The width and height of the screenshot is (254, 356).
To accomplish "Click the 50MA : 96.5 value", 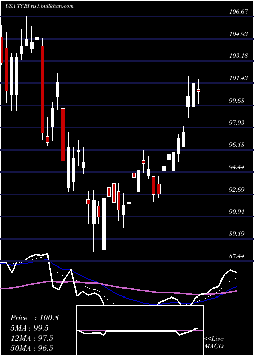I will coord(31,348).
